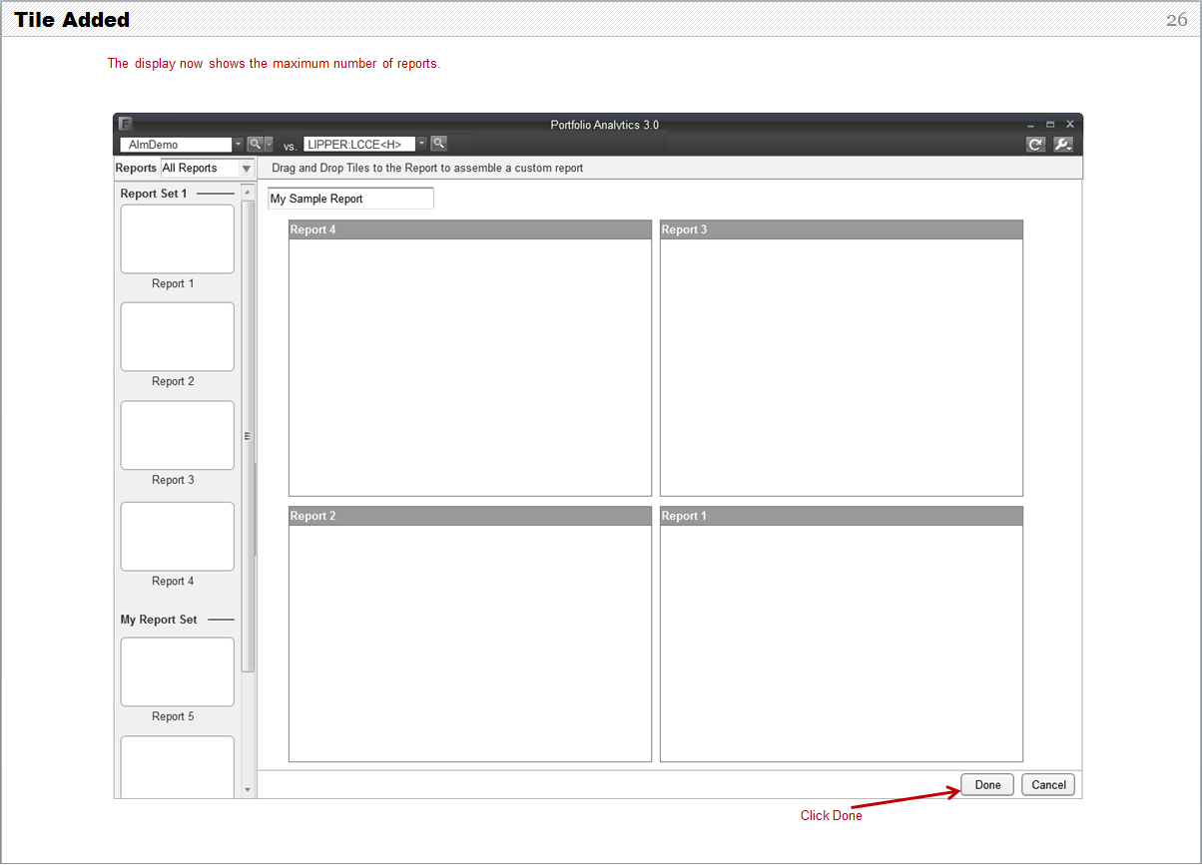Click the Cancel button
The height and width of the screenshot is (865, 1202).
pyautogui.click(x=1048, y=785)
